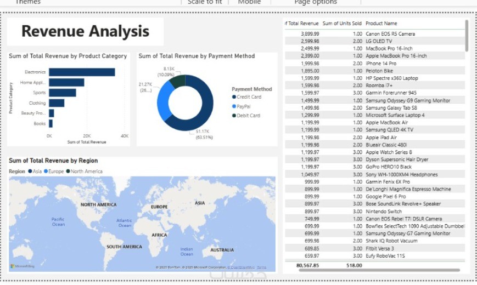Select Apple MacBook Air row
477x285 pixels.
(375, 122)
